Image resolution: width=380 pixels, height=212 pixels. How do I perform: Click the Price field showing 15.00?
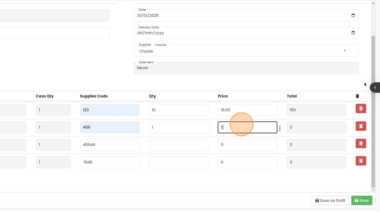point(247,110)
